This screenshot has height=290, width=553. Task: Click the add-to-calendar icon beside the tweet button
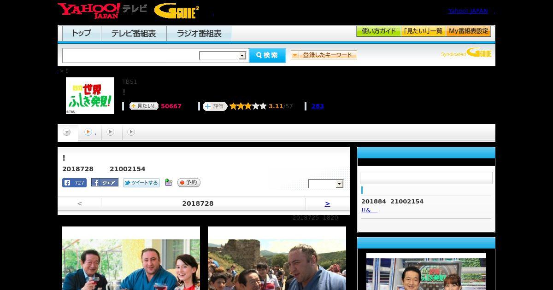[x=168, y=183]
